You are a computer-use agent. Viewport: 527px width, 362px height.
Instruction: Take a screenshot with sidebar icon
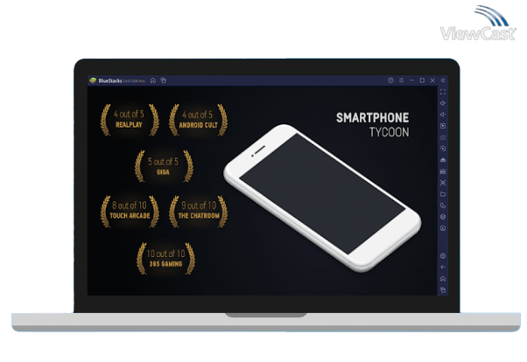tap(443, 183)
